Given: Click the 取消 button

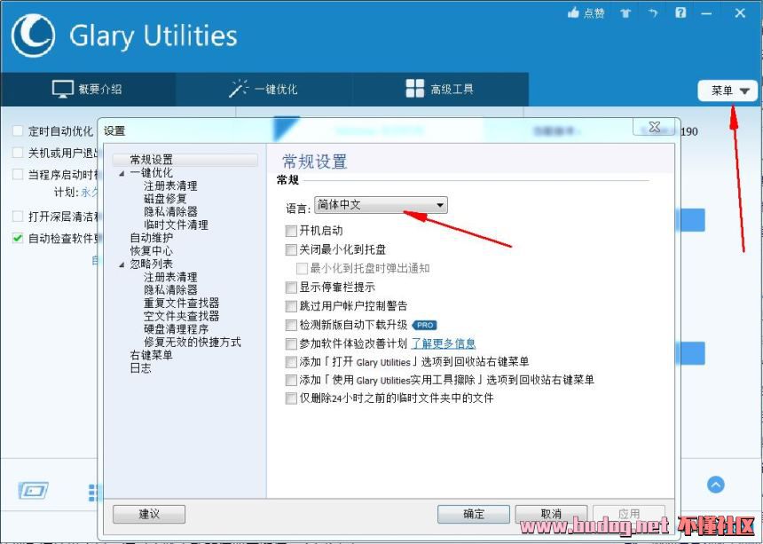Looking at the screenshot, I should [x=551, y=514].
